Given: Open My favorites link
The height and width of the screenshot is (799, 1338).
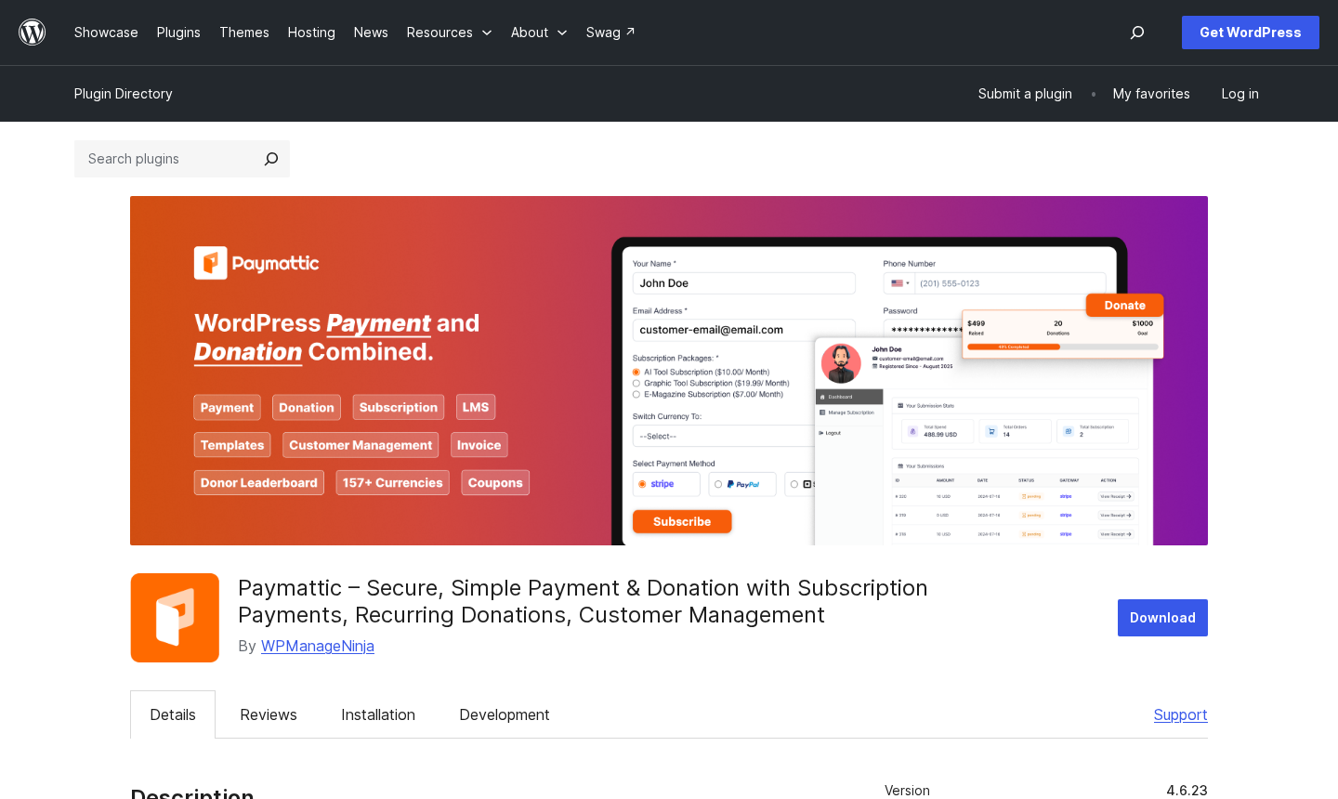Looking at the screenshot, I should (x=1151, y=94).
